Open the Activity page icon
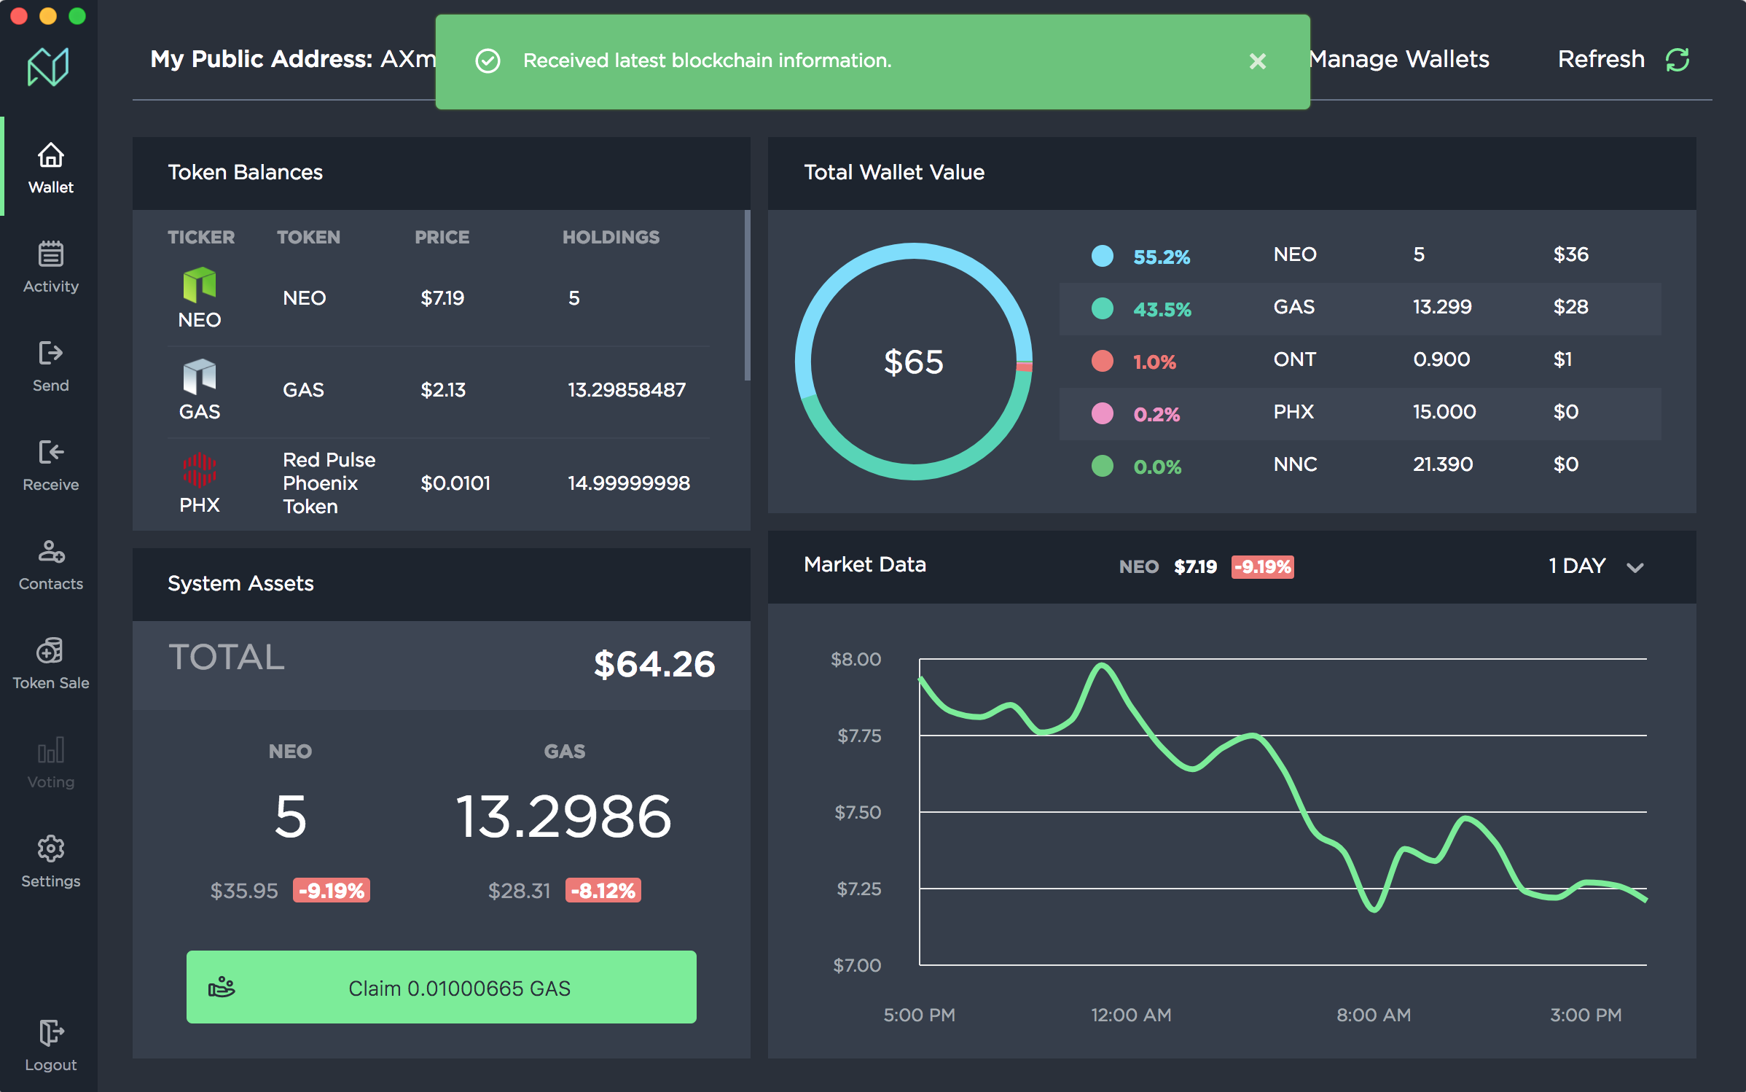Screen dimensions: 1746x1092 [x=50, y=255]
